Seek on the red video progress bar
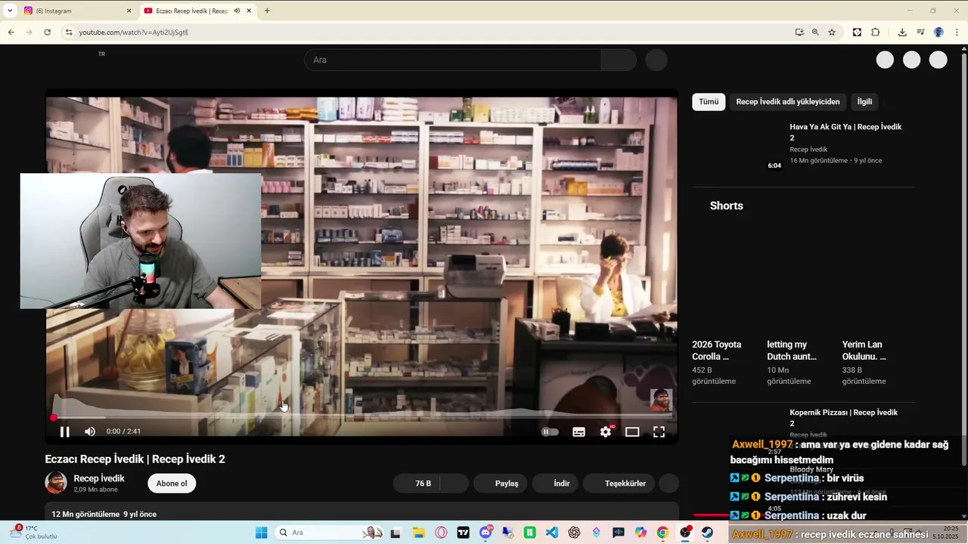The height and width of the screenshot is (544, 968). tap(361, 417)
